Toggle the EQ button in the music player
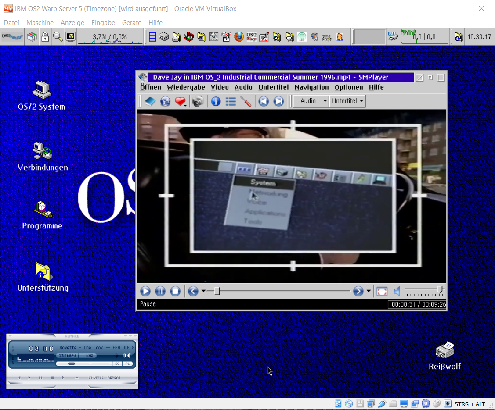Screen dimensions: 495x410 point(117,364)
